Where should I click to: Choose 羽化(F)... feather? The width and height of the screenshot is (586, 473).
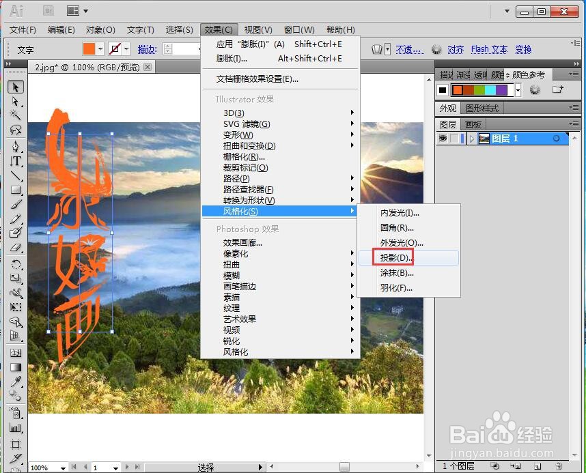tap(409, 288)
